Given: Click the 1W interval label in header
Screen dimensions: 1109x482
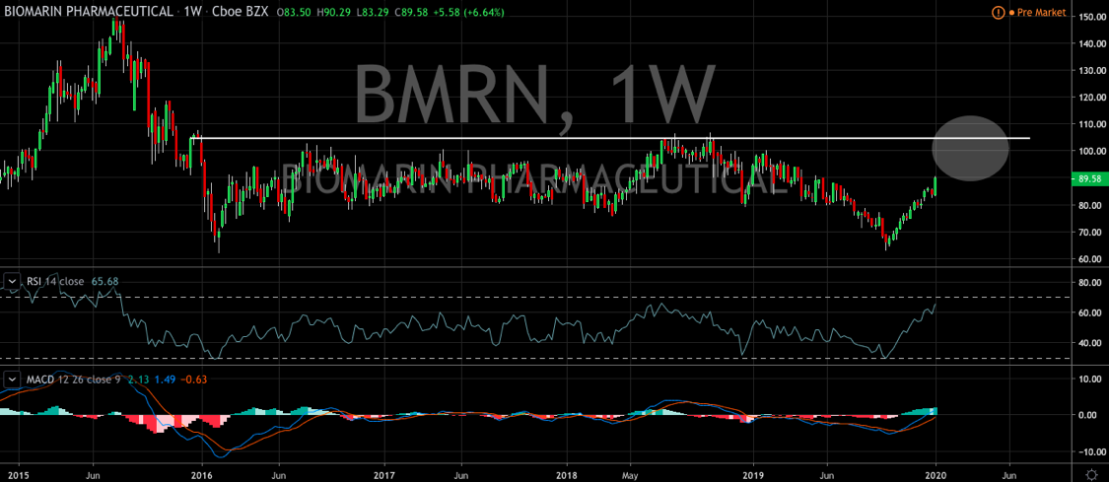Looking at the screenshot, I should 185,13.
